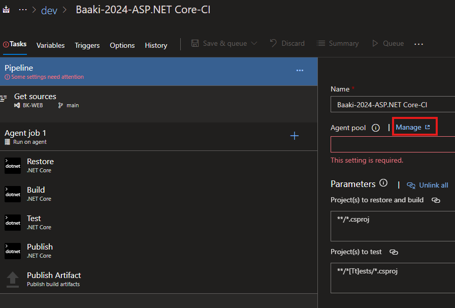Click the BK-WEB repository icon
The width and height of the screenshot is (455, 308).
[17, 105]
